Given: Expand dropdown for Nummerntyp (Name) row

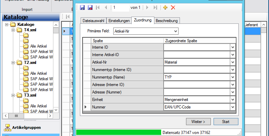Looking at the screenshot, I should tap(233, 77).
